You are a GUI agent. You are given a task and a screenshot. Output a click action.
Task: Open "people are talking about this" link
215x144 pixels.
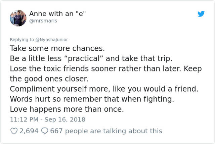tap(114, 131)
